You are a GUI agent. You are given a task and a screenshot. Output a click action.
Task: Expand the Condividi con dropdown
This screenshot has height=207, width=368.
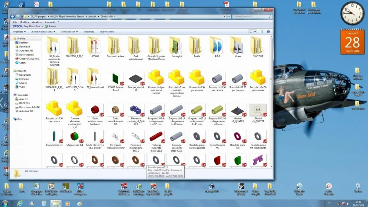(69, 32)
